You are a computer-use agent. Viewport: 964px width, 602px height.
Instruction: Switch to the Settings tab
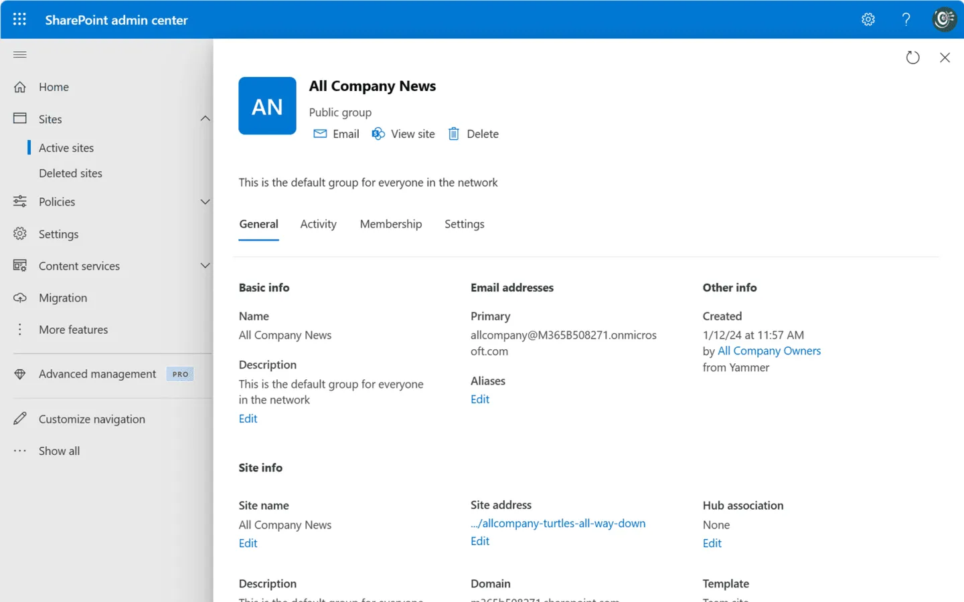(x=465, y=224)
